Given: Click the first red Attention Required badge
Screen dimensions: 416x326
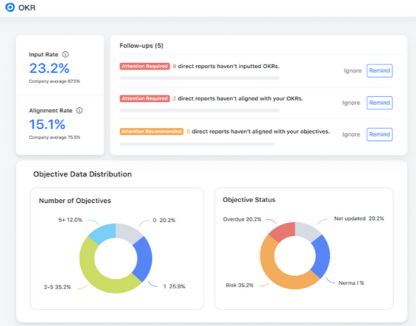Looking at the screenshot, I should point(145,66).
